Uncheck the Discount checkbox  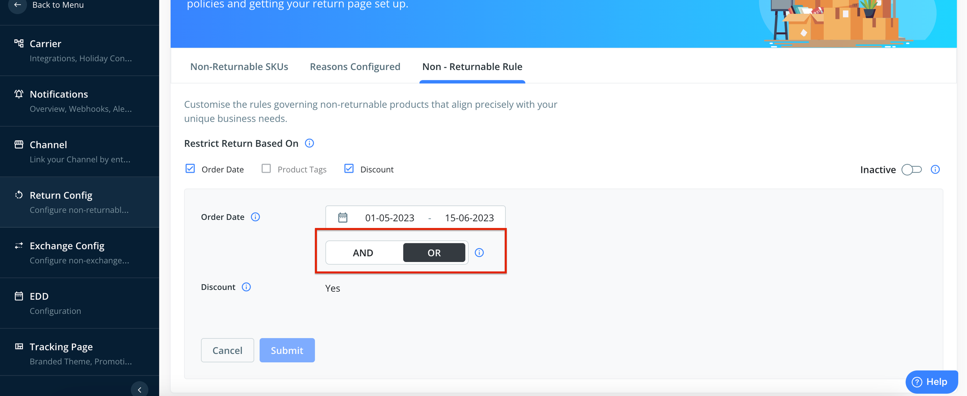[349, 169]
